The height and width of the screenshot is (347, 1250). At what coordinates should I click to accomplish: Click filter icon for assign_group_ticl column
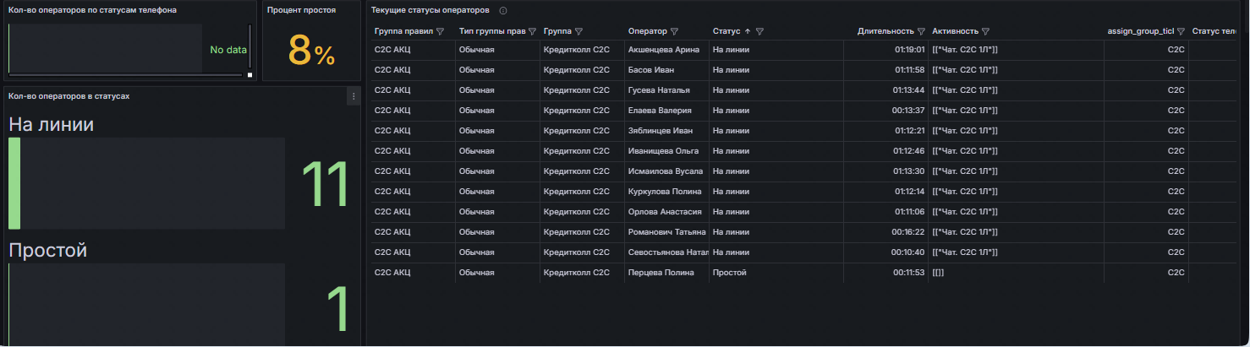coord(1181,32)
